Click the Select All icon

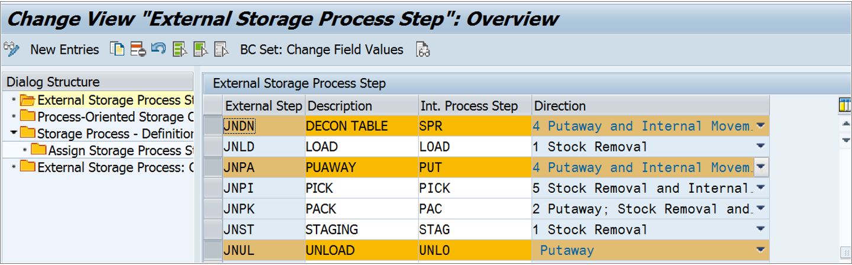tap(180, 49)
